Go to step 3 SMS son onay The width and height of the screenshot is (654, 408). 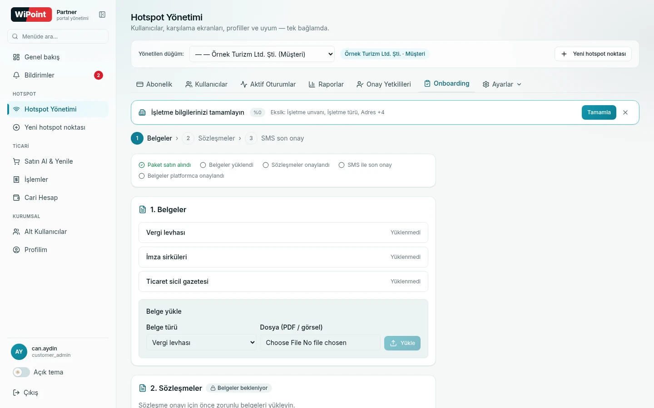click(275, 138)
